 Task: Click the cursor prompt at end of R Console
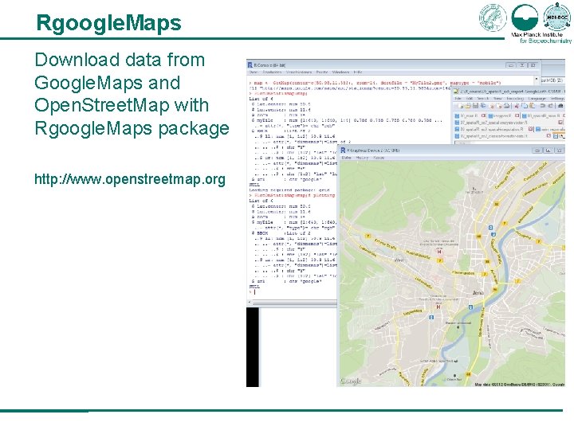(253, 291)
